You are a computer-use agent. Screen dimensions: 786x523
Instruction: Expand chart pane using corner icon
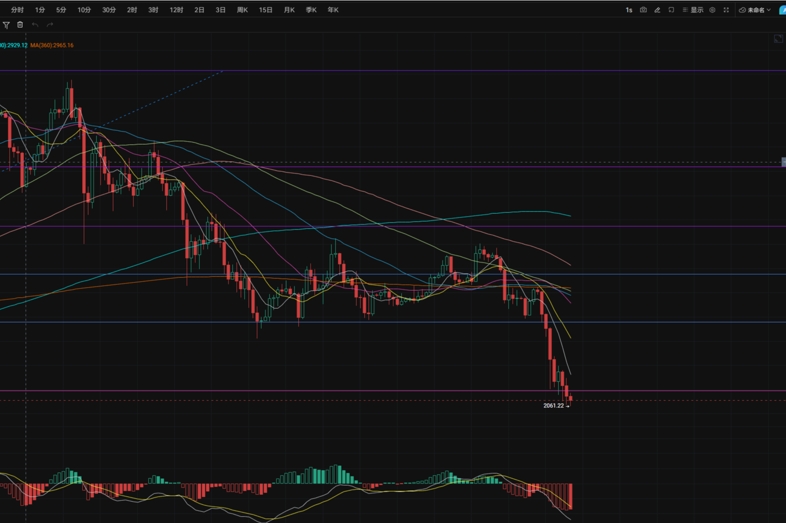(778, 39)
